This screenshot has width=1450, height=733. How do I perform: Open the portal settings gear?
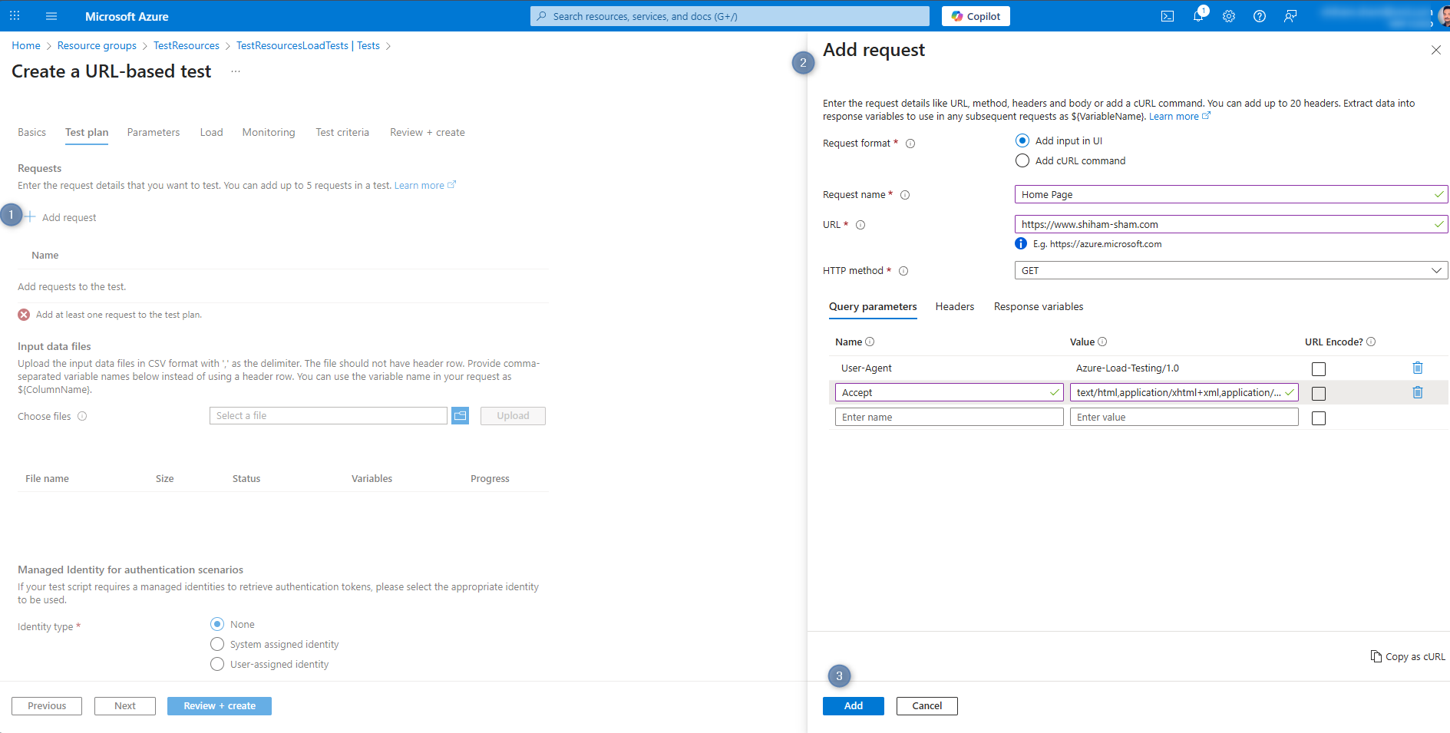[x=1229, y=16]
